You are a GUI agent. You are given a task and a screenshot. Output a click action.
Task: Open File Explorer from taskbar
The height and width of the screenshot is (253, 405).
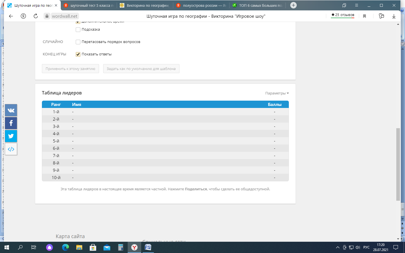[79, 247]
